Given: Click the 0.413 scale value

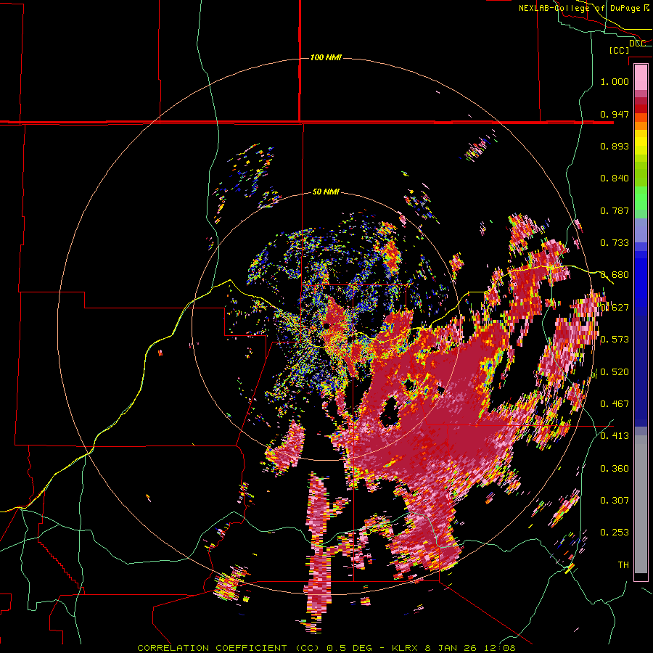Looking at the screenshot, I should click(x=615, y=436).
